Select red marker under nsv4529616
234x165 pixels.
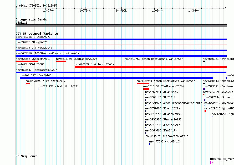[x=205, y=111]
